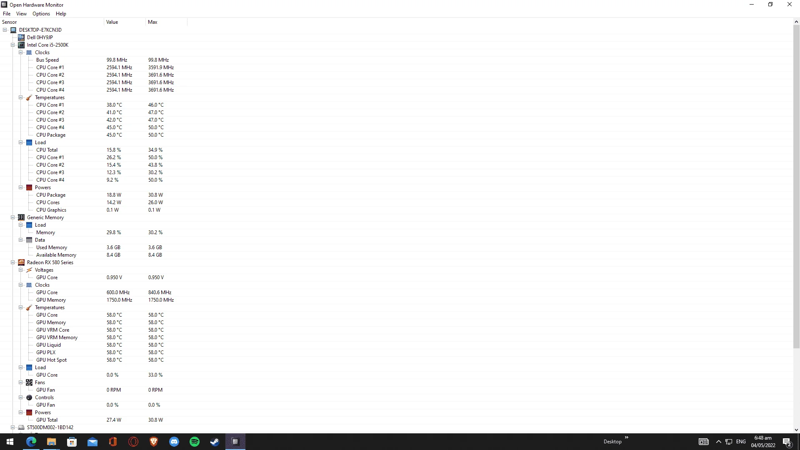The image size is (800, 450).
Task: Click the GPU Memory 1750.0 MHz value
Action: pos(119,300)
